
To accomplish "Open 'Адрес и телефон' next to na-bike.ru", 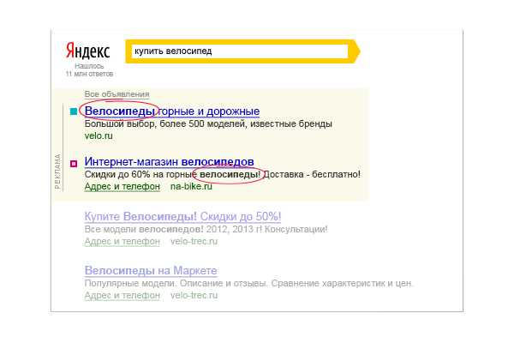I will [x=123, y=186].
